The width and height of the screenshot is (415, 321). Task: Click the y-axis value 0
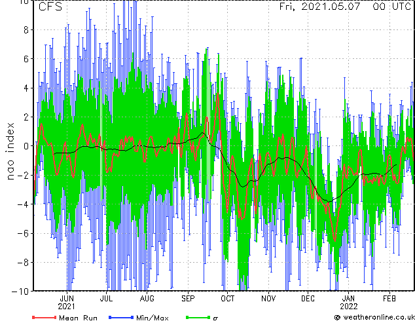click(26, 146)
